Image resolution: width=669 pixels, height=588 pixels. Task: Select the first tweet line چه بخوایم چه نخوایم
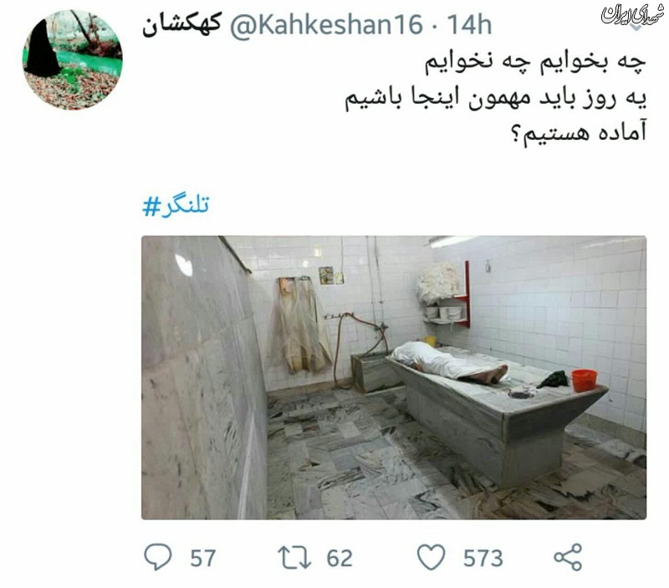(x=535, y=64)
